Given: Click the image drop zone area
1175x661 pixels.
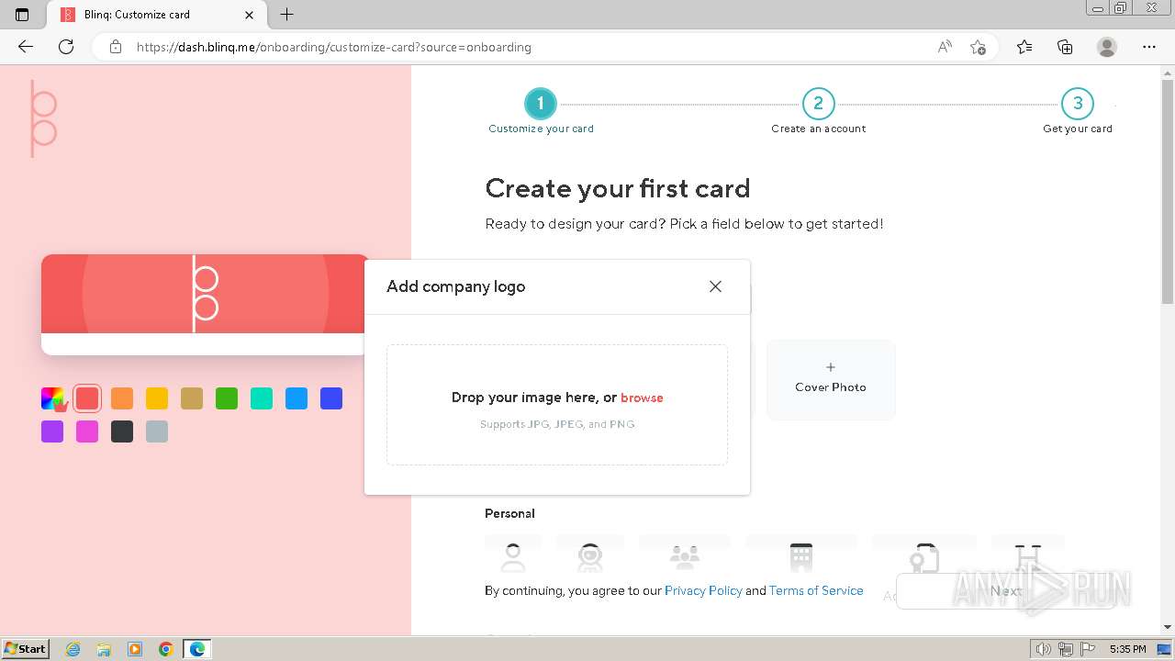Looking at the screenshot, I should (557, 405).
